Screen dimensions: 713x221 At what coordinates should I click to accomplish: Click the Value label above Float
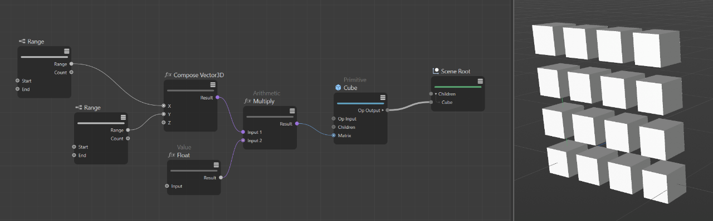[184, 147]
